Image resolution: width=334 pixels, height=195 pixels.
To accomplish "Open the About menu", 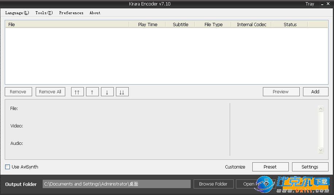I will click(95, 13).
